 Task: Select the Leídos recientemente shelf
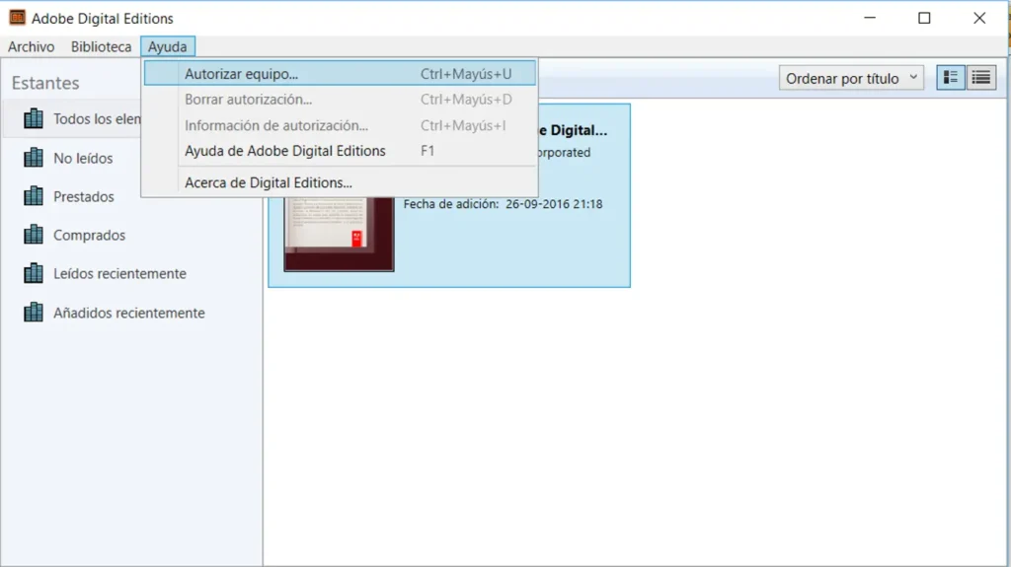pos(119,273)
